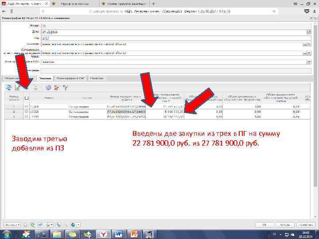The image size is (319, 239).
Task: Open the Организация lookup ellipsis button
Action: (x=305, y=53)
